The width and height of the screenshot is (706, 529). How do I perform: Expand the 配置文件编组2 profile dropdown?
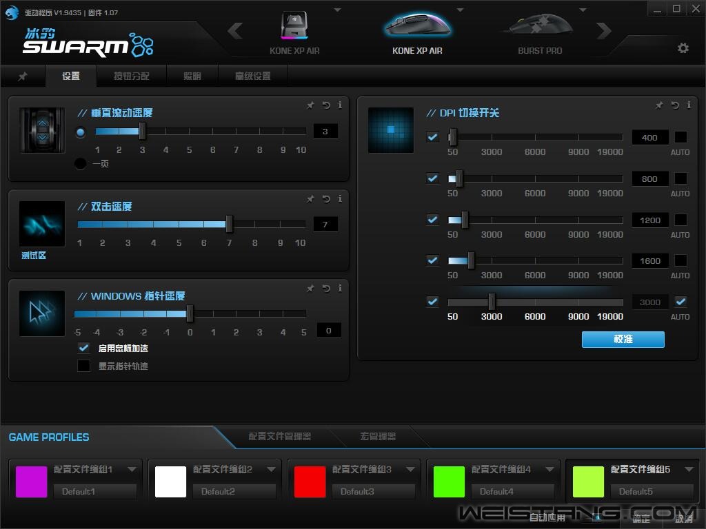[x=271, y=469]
